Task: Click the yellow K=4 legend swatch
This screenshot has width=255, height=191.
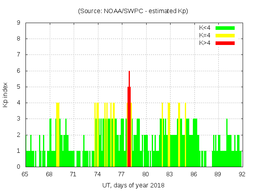Action: pyautogui.click(x=225, y=35)
